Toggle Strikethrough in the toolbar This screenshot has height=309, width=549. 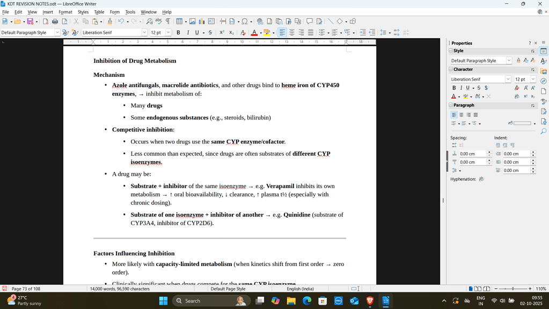click(210, 32)
